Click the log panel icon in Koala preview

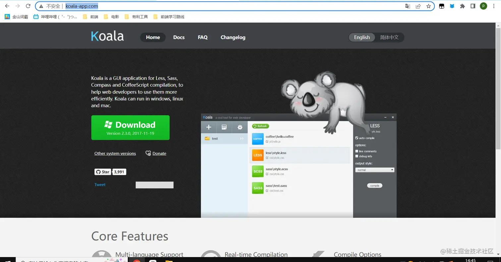(224, 127)
